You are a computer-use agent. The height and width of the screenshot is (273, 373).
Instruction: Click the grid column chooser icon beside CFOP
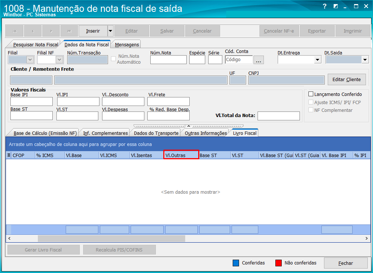(x=9, y=155)
